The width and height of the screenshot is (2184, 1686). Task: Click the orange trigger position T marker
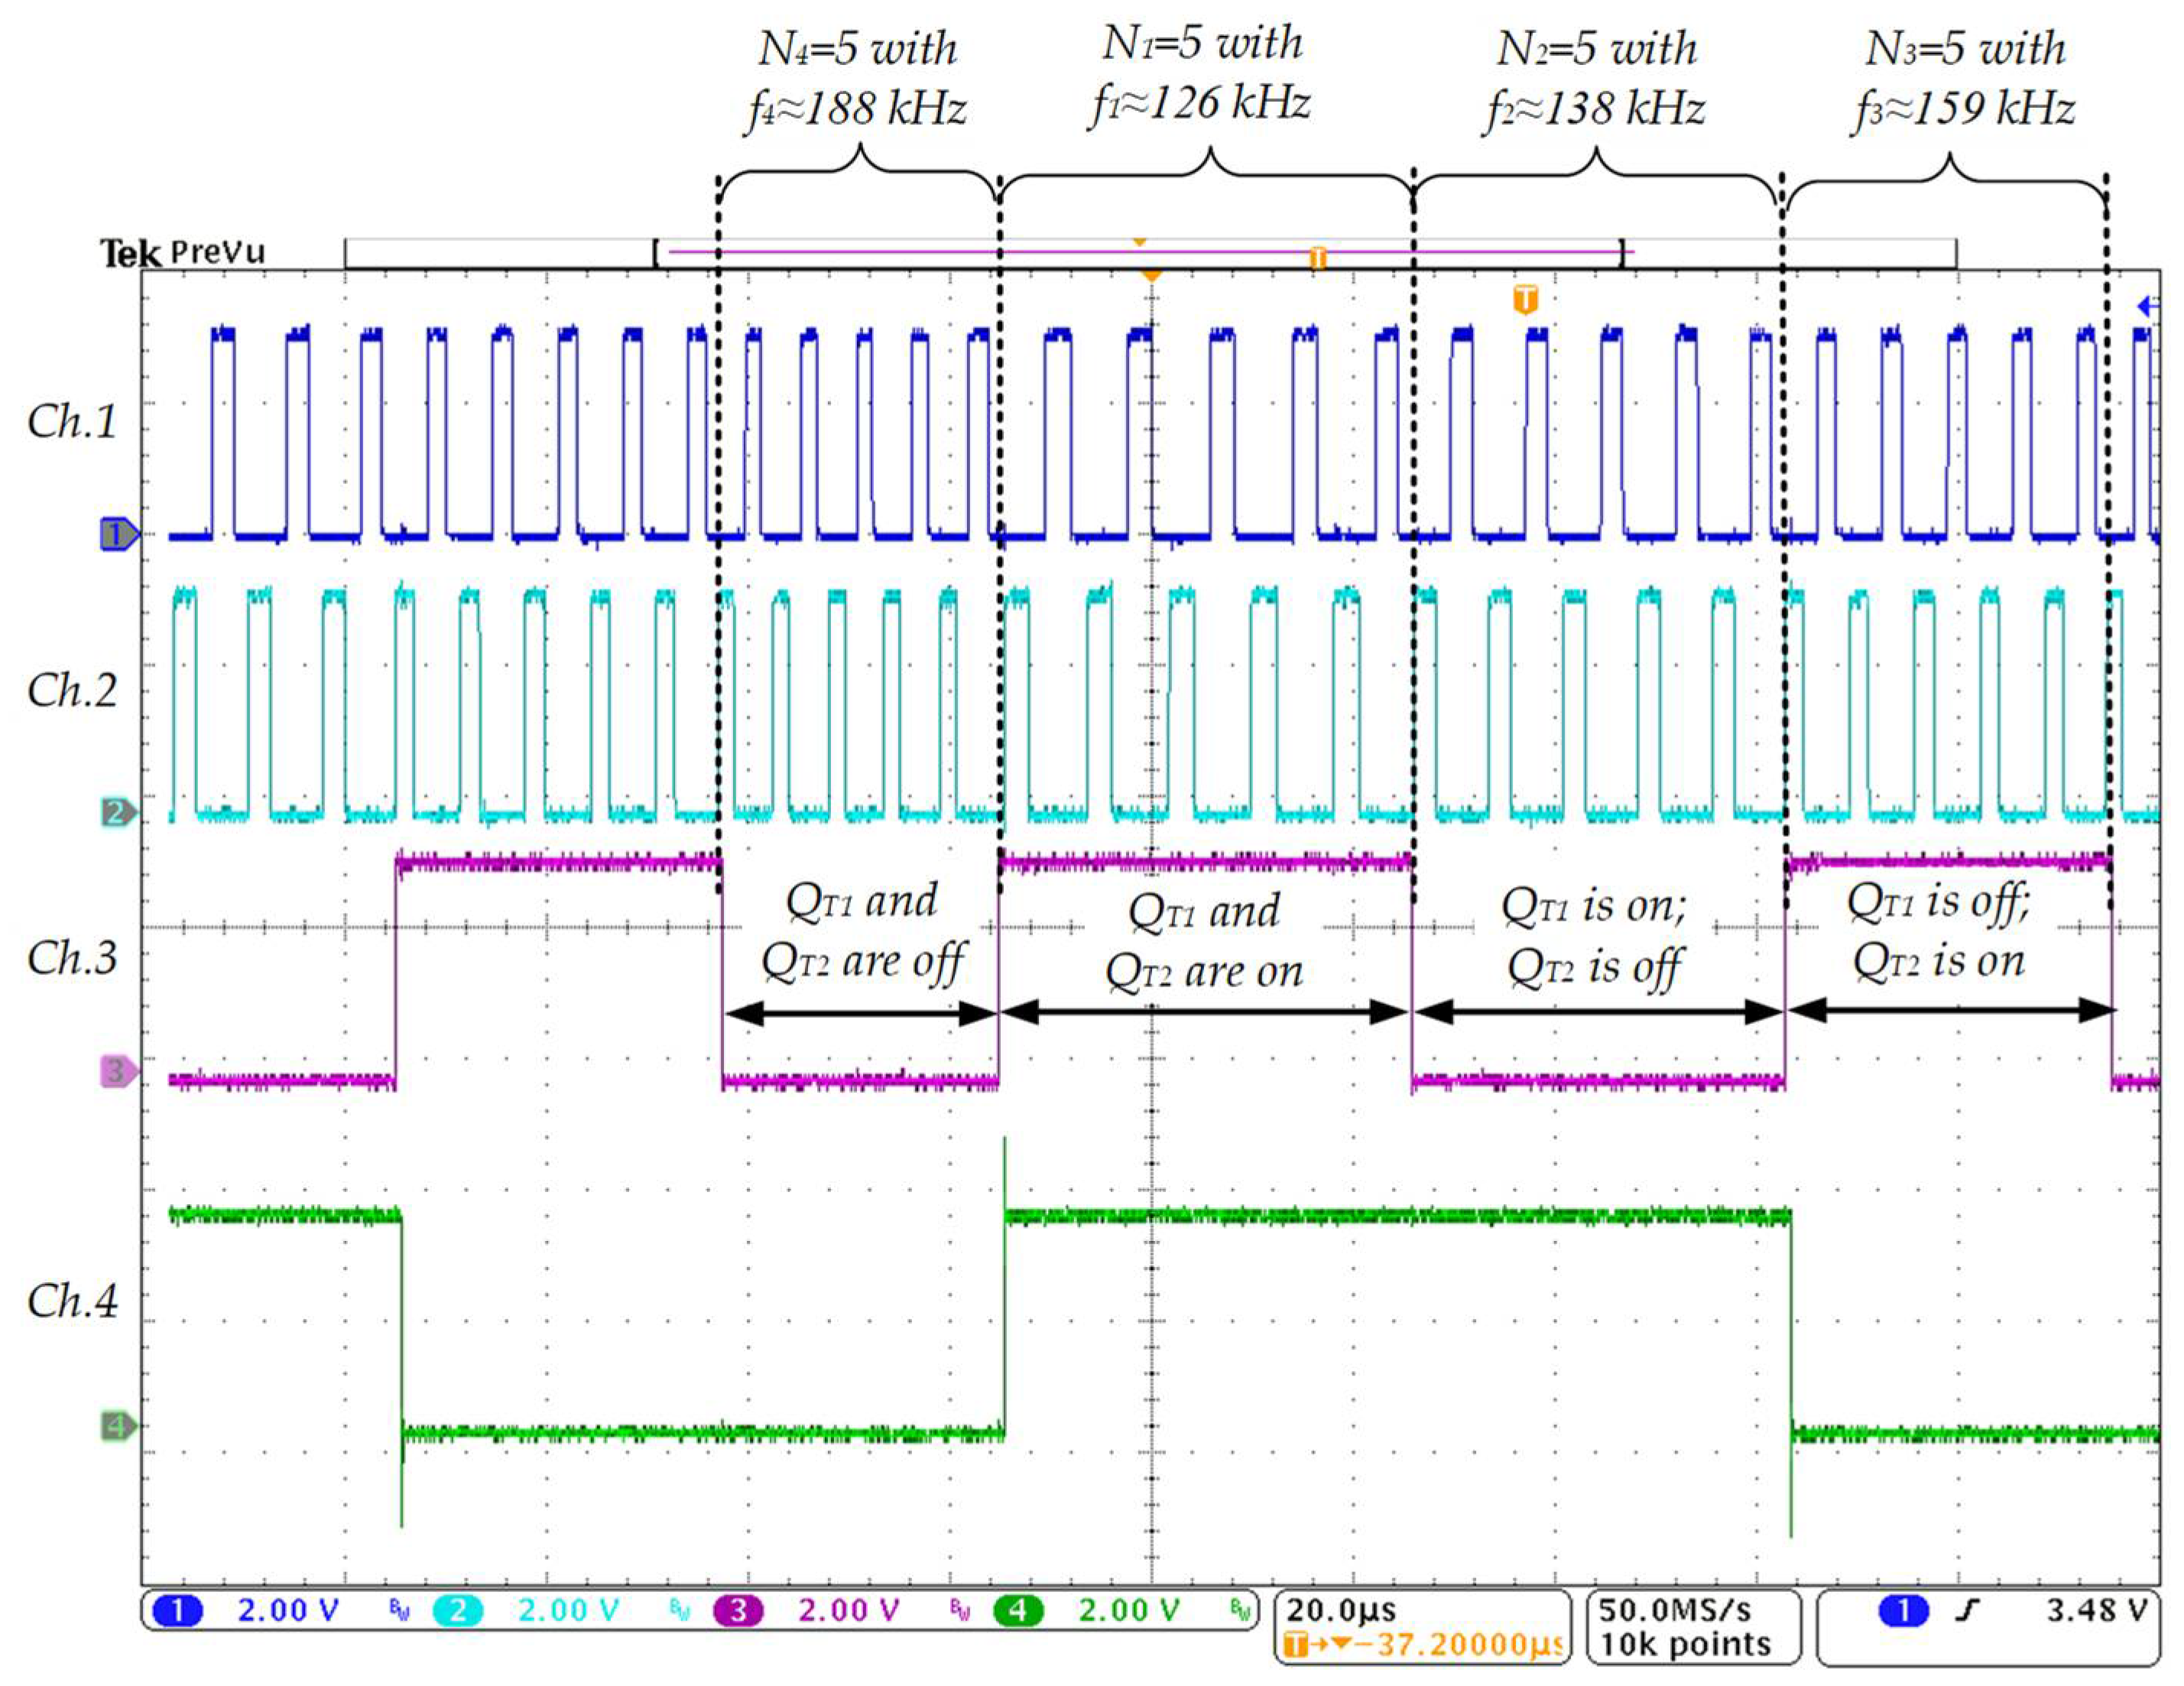(x=1524, y=298)
